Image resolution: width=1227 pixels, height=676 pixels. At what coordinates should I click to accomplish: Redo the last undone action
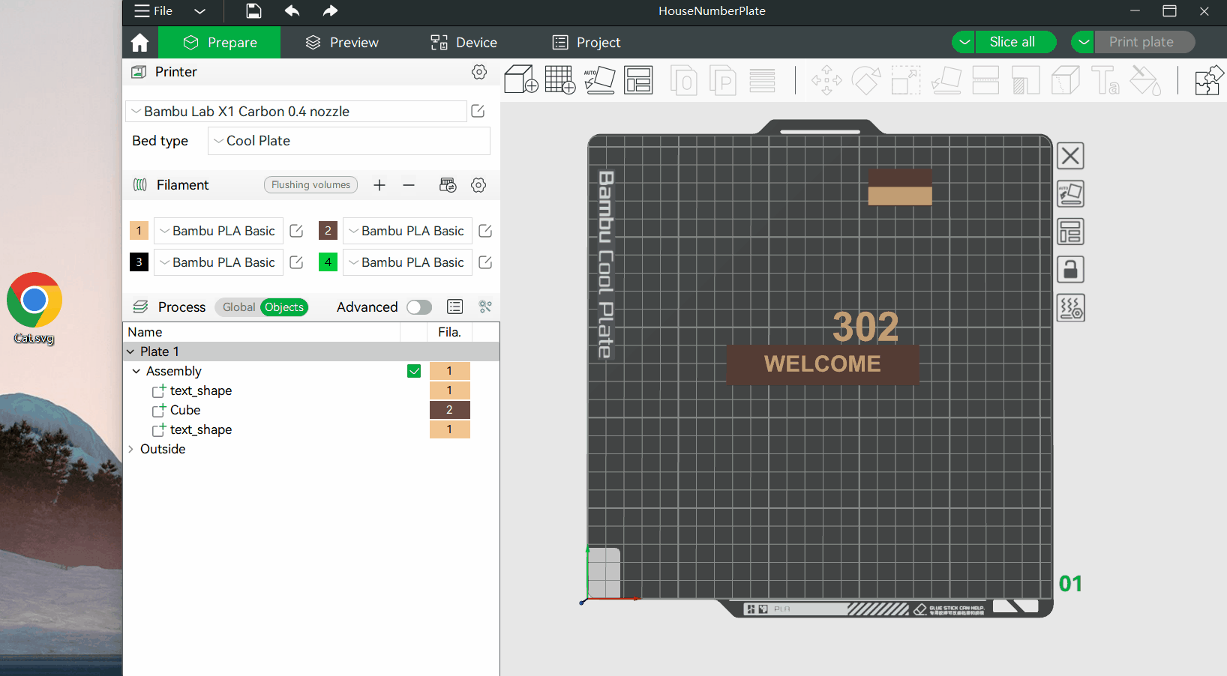330,11
